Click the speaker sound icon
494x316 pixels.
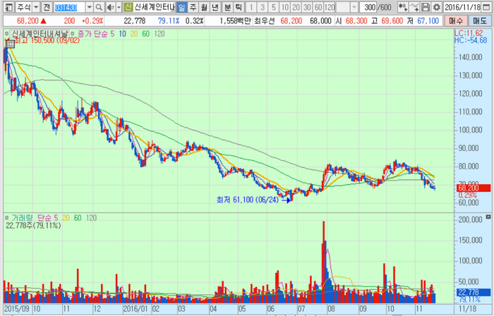coord(109,7)
